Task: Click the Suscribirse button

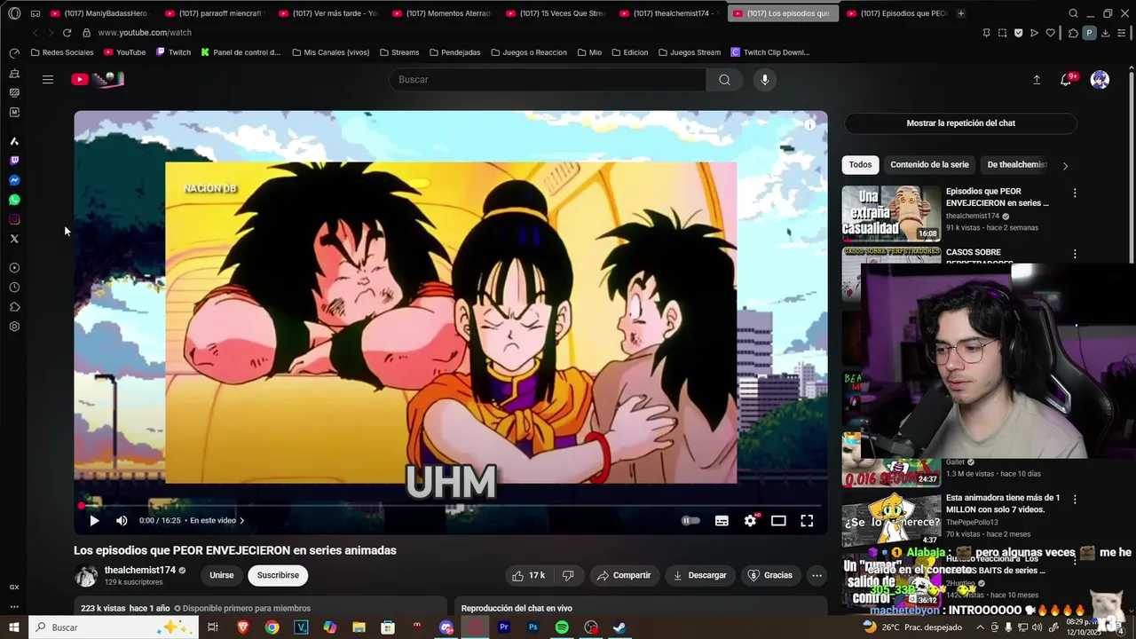Action: (278, 575)
